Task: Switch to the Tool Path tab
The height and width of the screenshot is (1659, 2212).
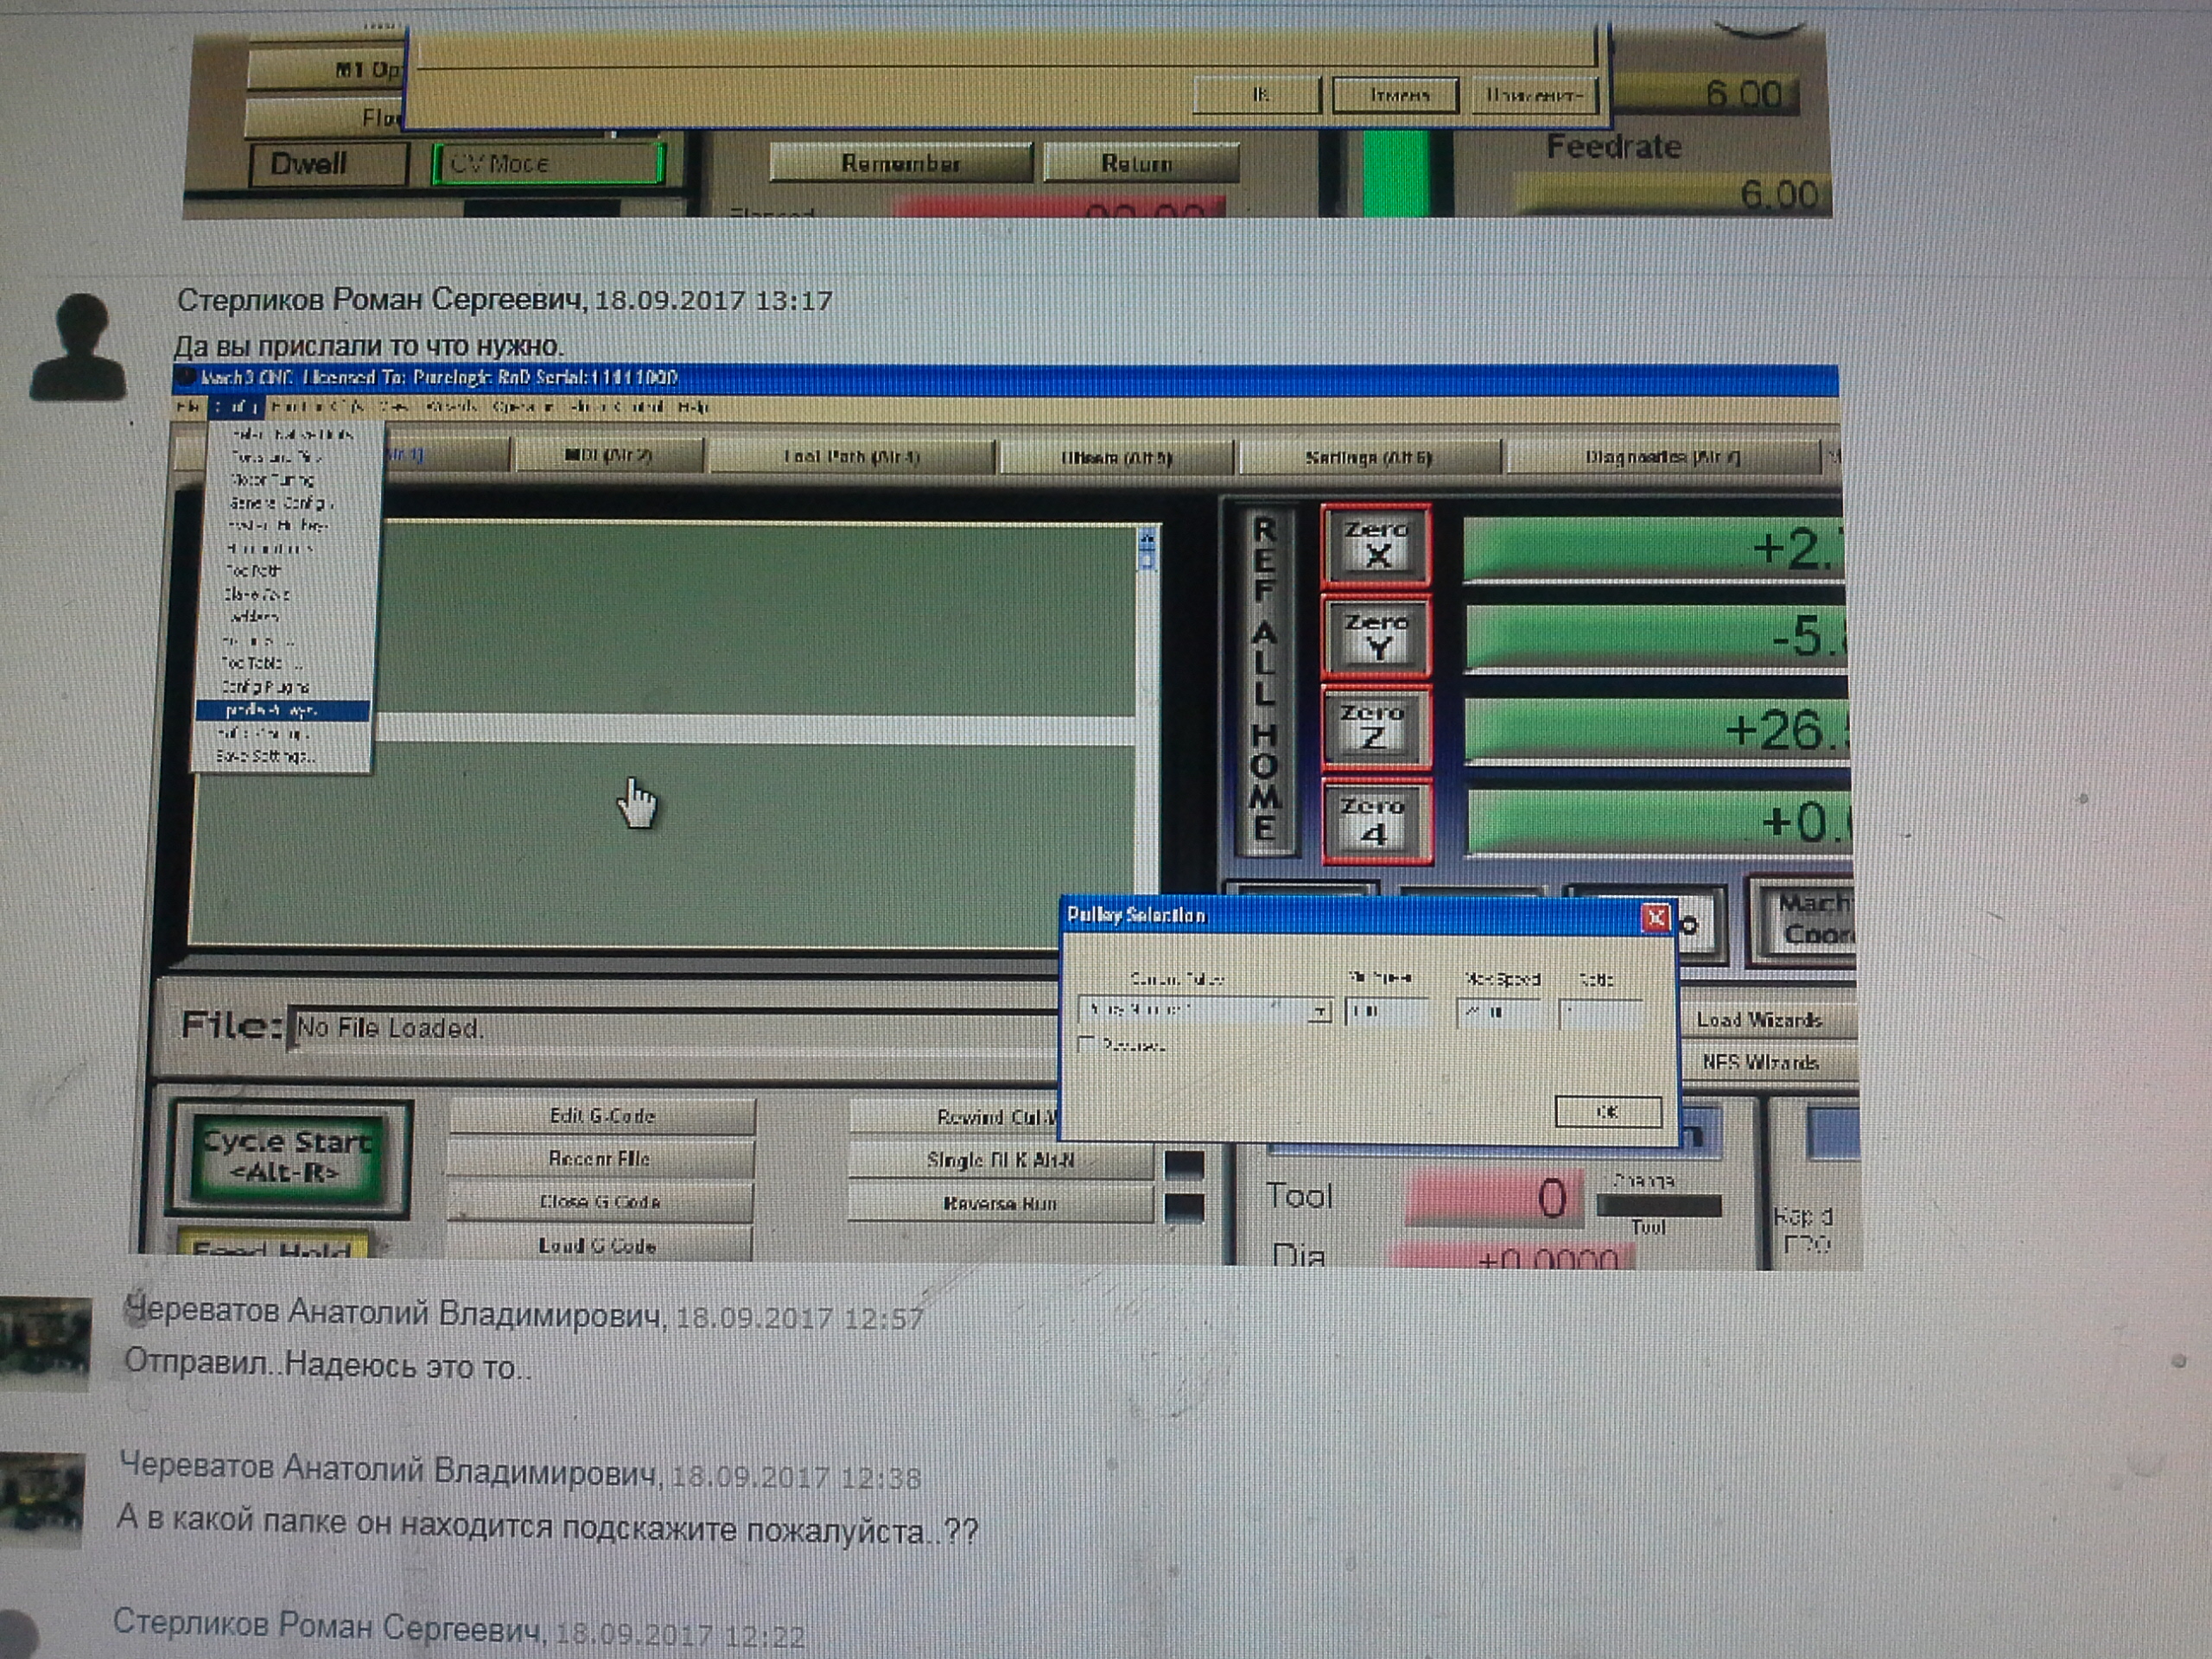Action: pyautogui.click(x=851, y=457)
